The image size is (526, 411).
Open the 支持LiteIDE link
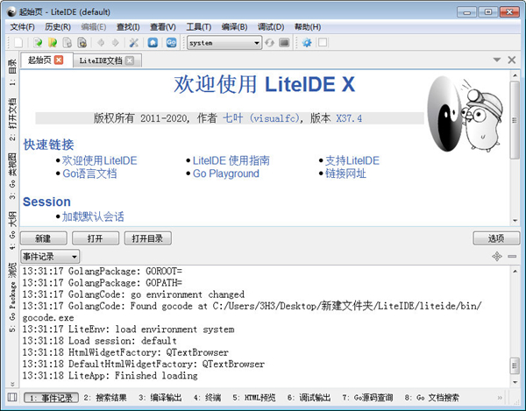[352, 160]
